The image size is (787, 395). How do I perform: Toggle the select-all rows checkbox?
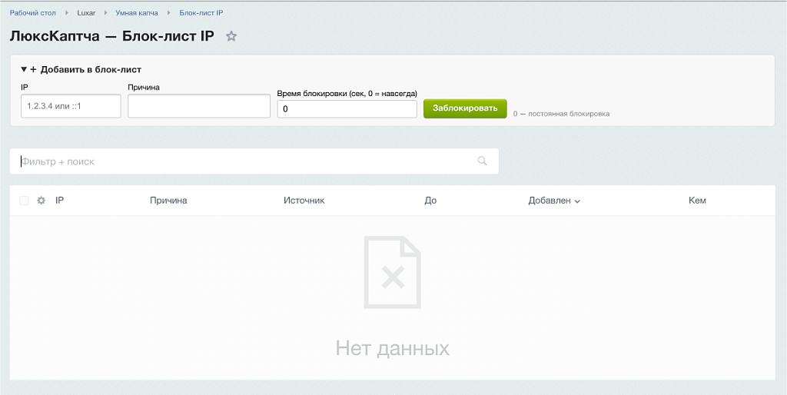(24, 201)
